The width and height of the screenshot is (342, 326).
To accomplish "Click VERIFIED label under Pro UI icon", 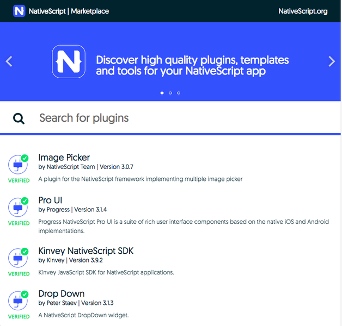I will 19,223.
